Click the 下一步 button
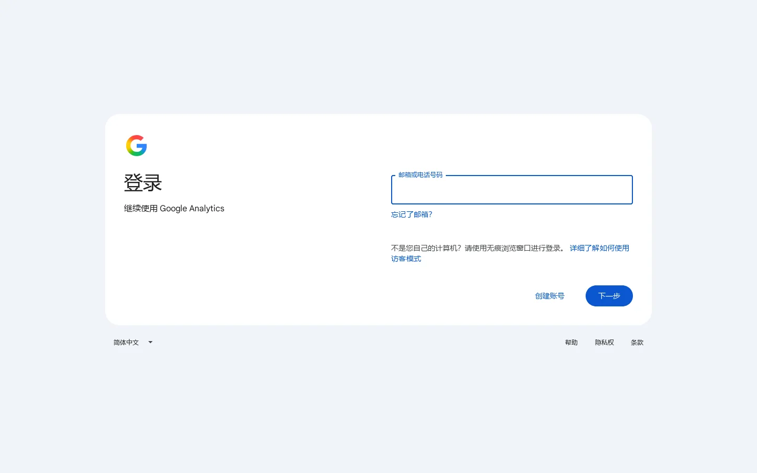The height and width of the screenshot is (473, 757). pos(609,296)
